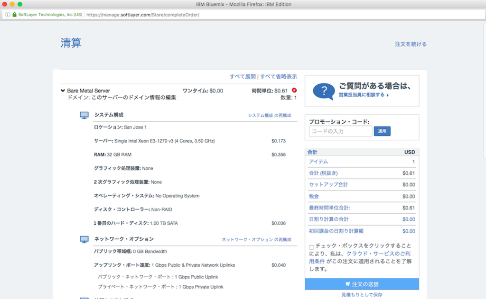Screen dimensions: 486x299
Task: Click すべて展開 expand all link
Action: [243, 76]
